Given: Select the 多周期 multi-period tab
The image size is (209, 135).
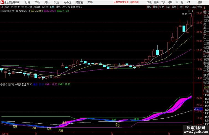Looking at the screenshot, I should click(71, 7).
